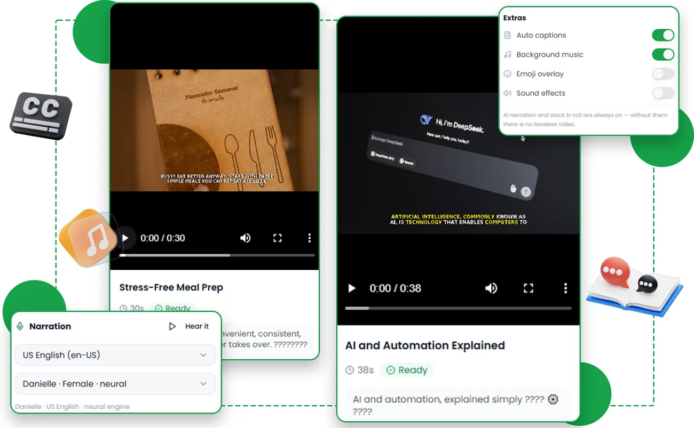Viewport: 694px width, 428px height.
Task: Click the "AI narration and stock b-roll" note
Action: pyautogui.click(x=585, y=119)
